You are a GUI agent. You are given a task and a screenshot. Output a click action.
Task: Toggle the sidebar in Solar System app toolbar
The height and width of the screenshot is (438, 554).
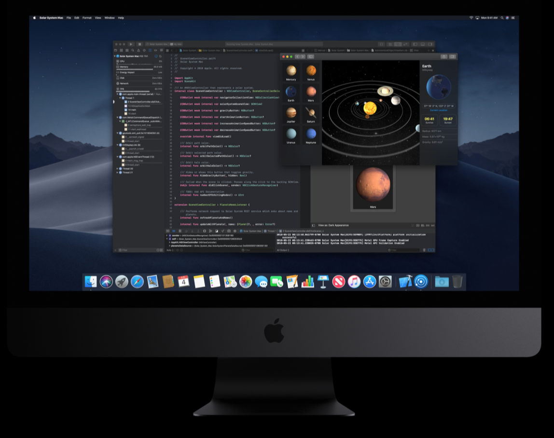pyautogui.click(x=311, y=56)
